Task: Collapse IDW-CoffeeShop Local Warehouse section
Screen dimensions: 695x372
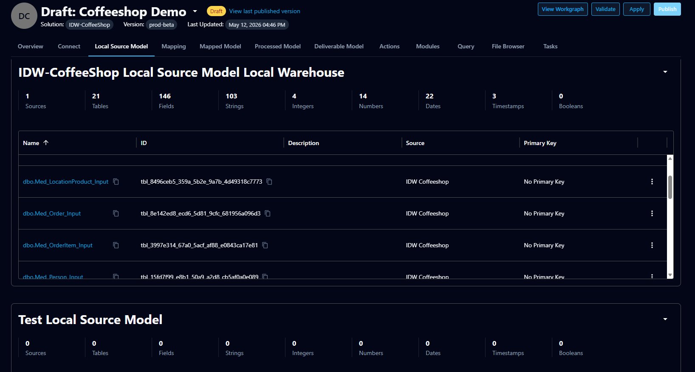Action: [665, 72]
